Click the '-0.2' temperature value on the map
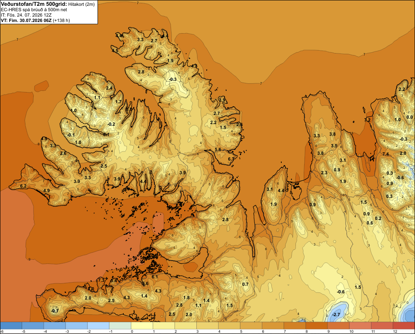 111,124
